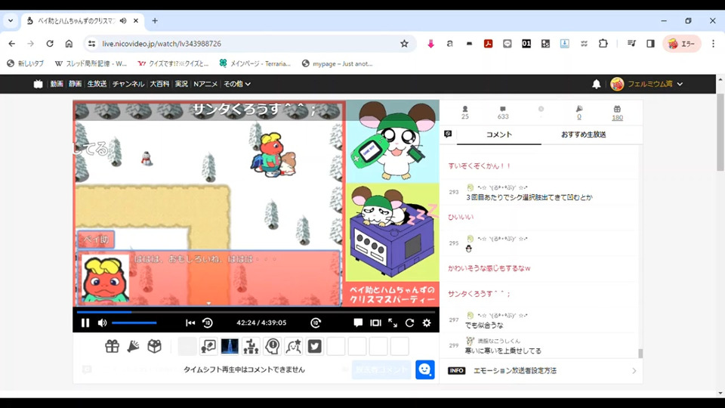Open the extensions puzzle menu
Viewport: 725px width, 408px height.
point(603,44)
